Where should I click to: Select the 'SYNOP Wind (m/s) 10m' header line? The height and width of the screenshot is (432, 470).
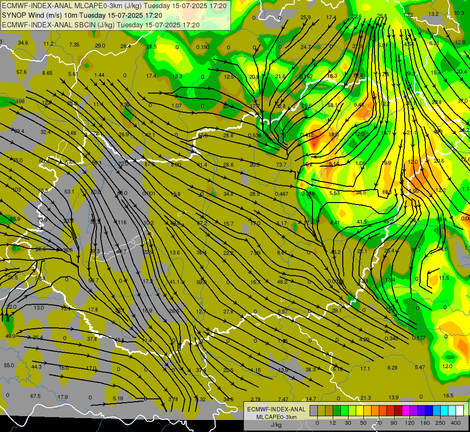coord(39,15)
